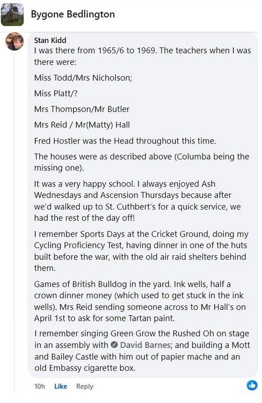Like Stan Kidd's comment
The height and width of the screenshot is (403, 262).
(61, 386)
